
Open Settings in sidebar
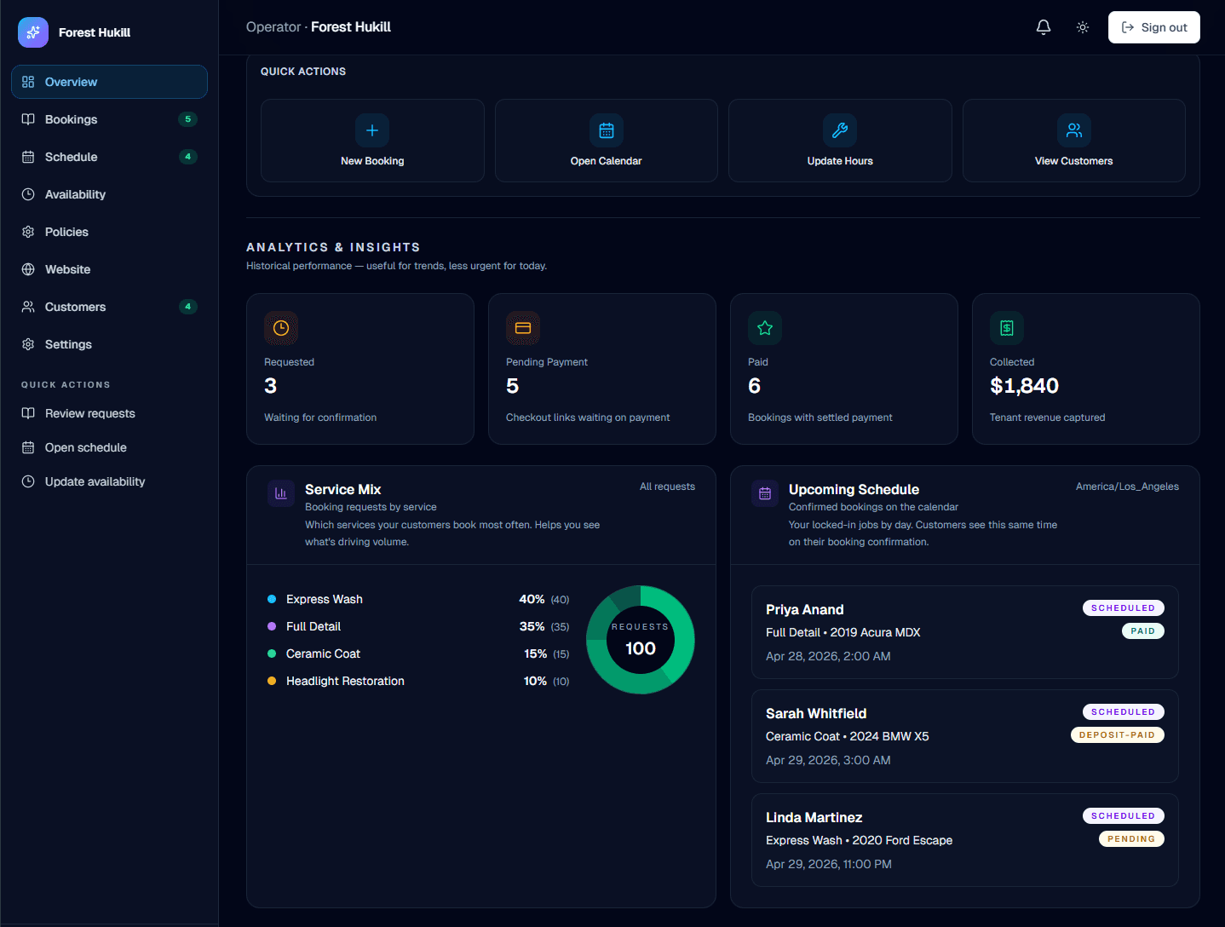pos(109,344)
